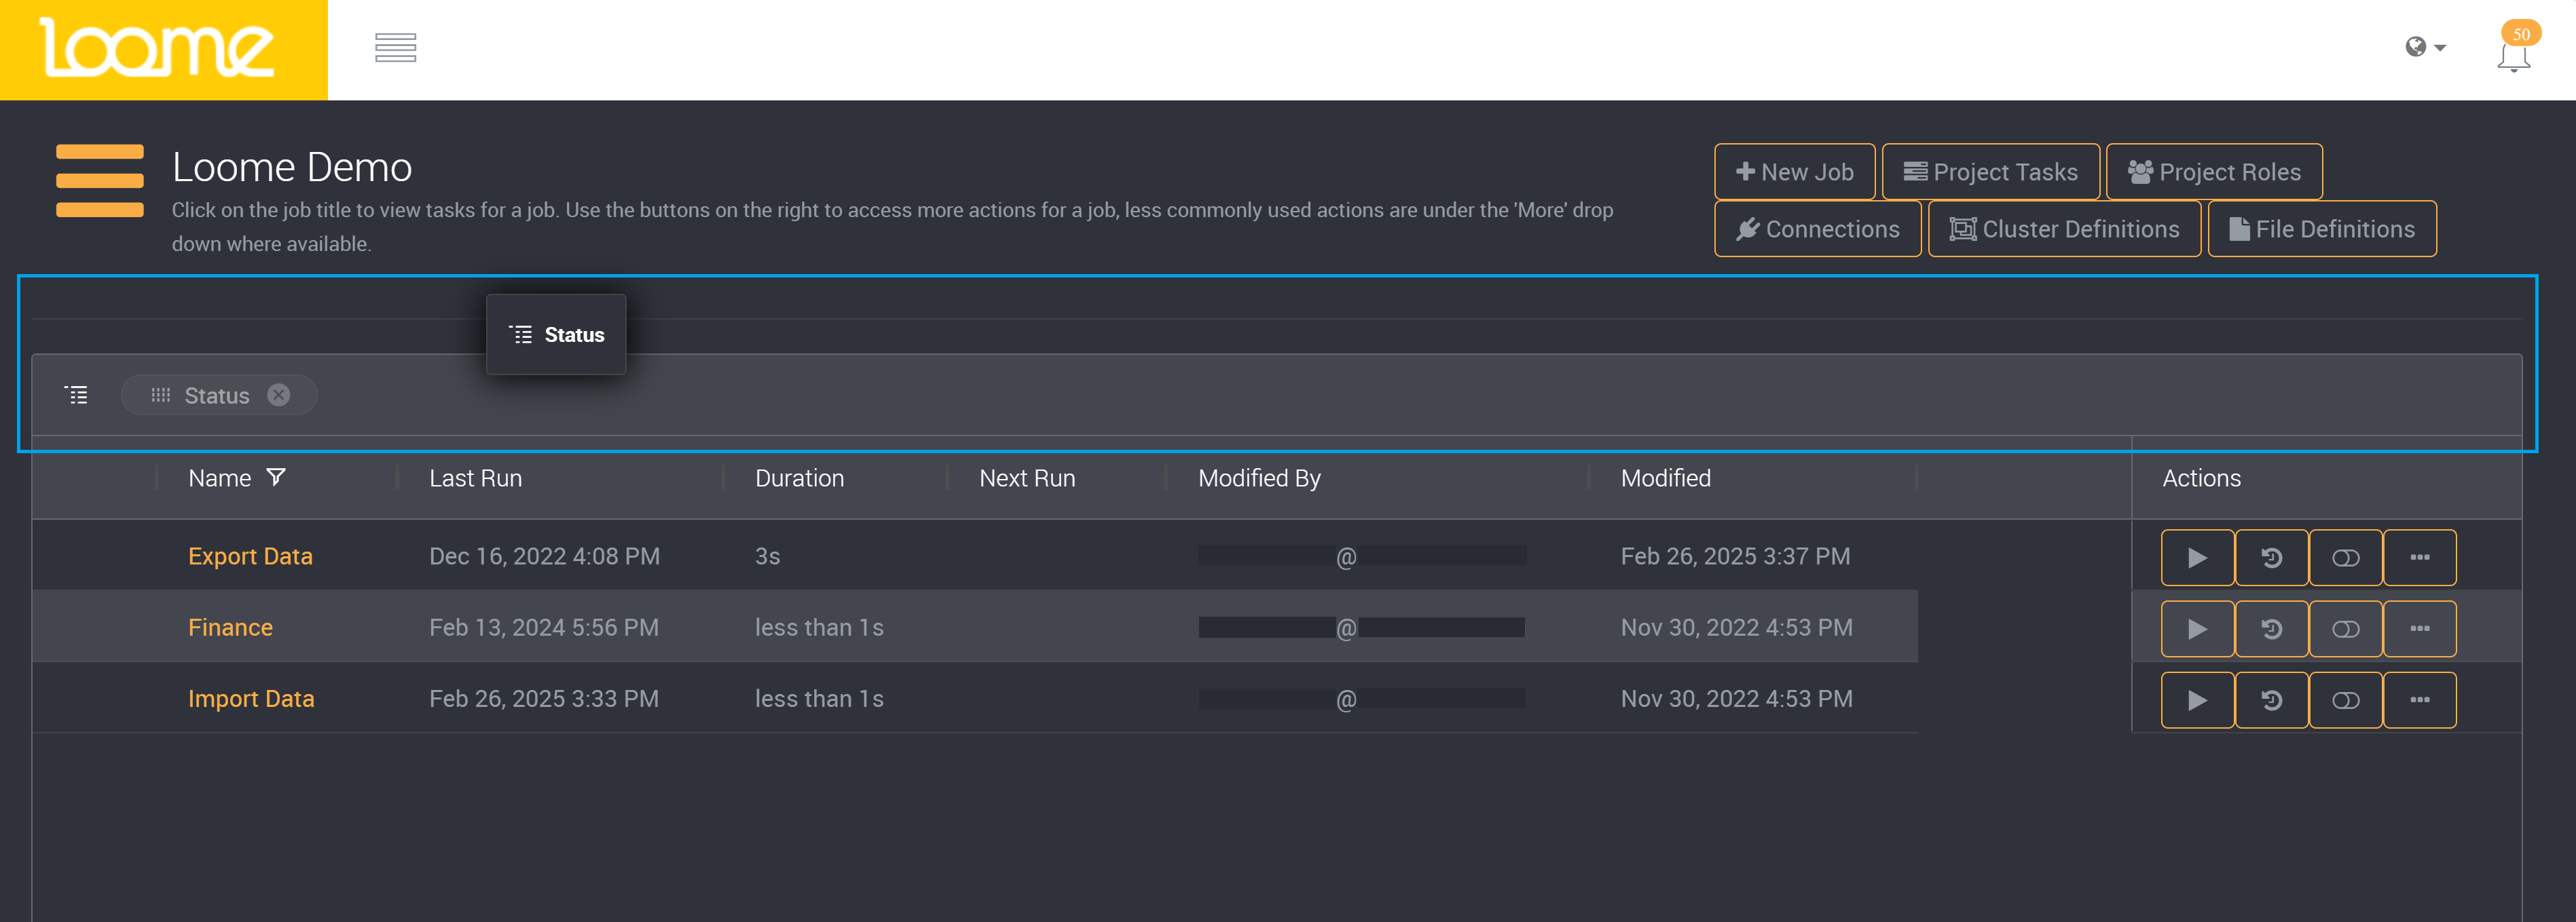
Task: Run the Import Data job
Action: click(x=2197, y=700)
